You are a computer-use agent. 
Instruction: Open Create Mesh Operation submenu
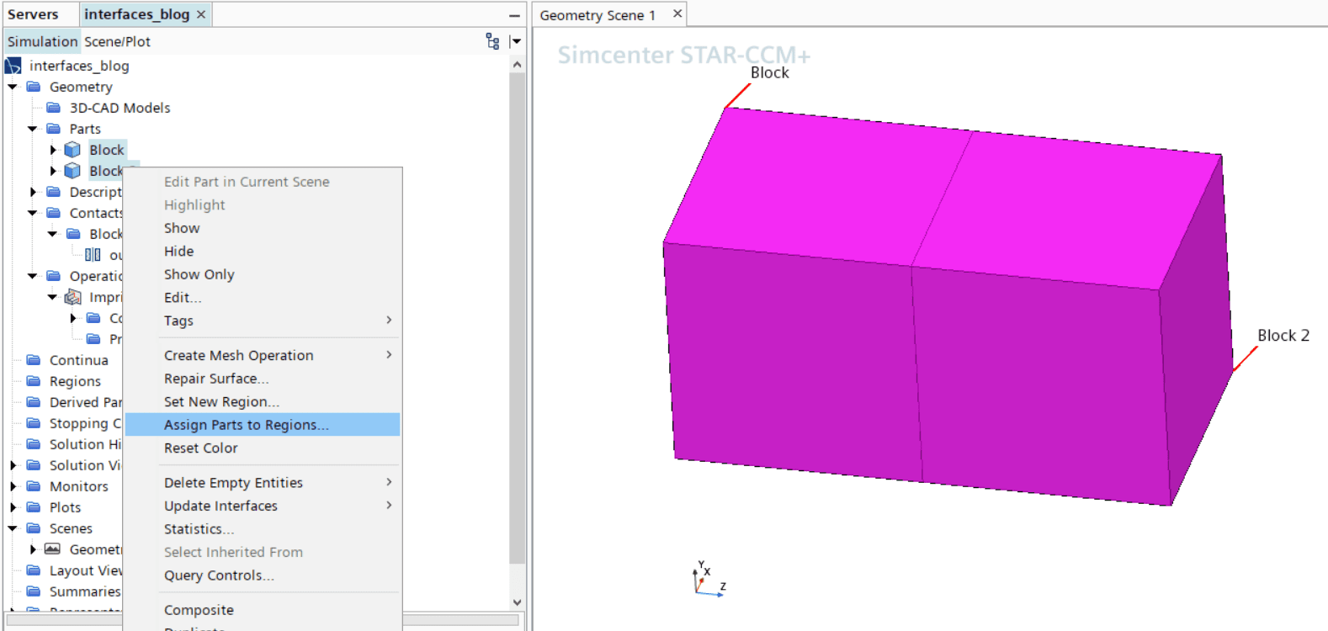click(262, 356)
